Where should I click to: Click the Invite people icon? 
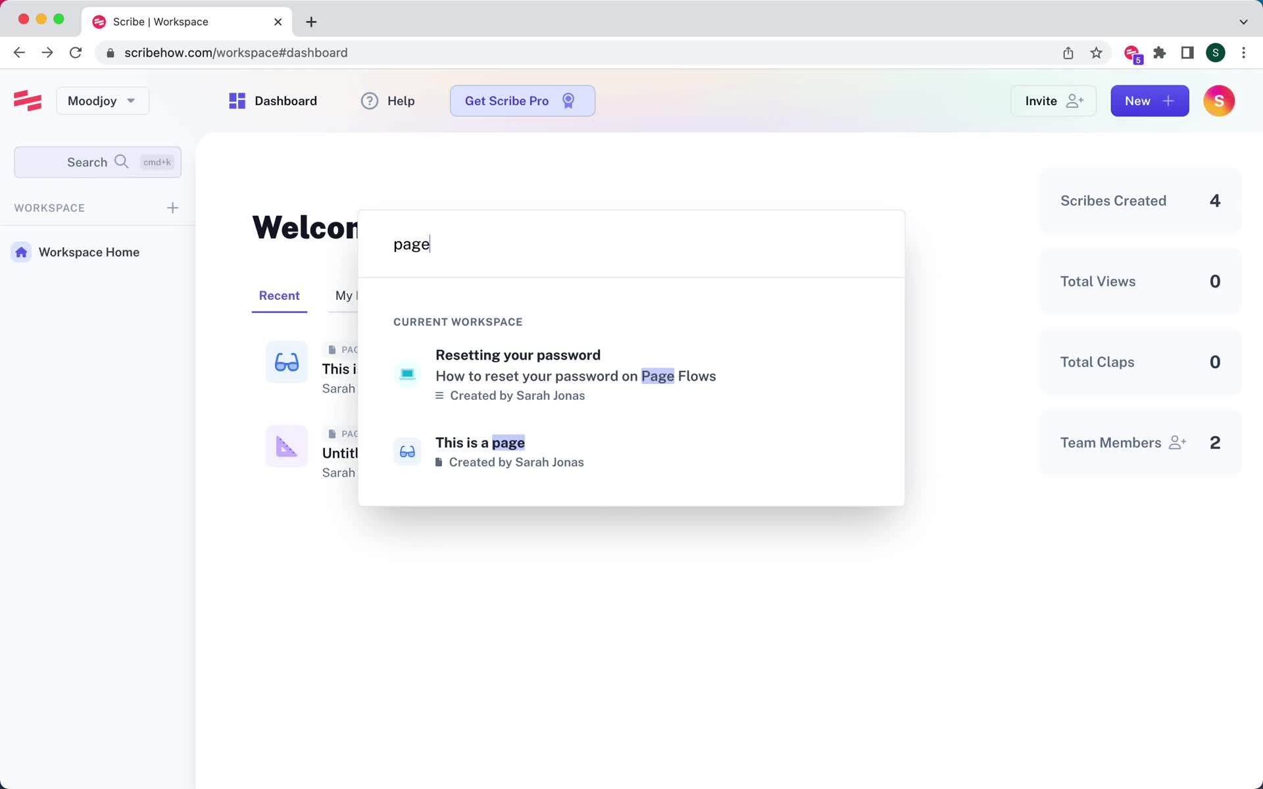tap(1076, 101)
